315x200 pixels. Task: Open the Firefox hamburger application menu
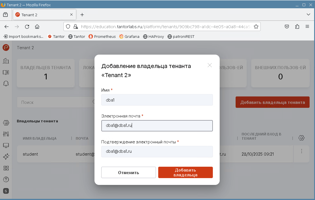click(x=307, y=26)
